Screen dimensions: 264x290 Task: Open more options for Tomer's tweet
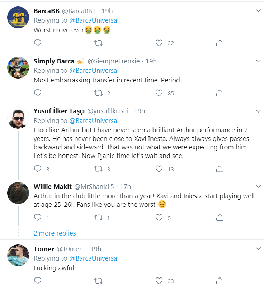[258, 249]
